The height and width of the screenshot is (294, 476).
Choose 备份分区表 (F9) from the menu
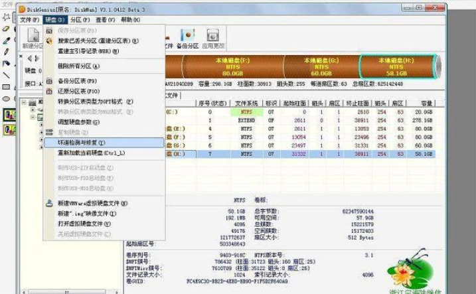[x=78, y=81]
